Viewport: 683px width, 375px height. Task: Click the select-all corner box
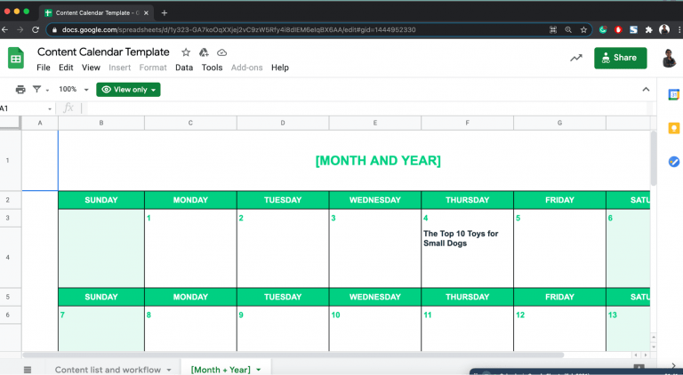[11, 124]
